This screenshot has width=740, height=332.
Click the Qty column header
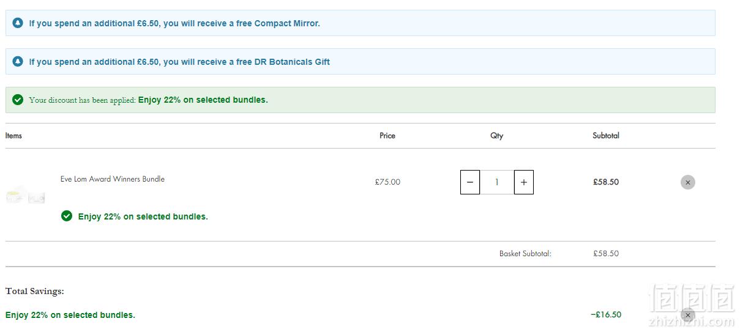(x=496, y=136)
